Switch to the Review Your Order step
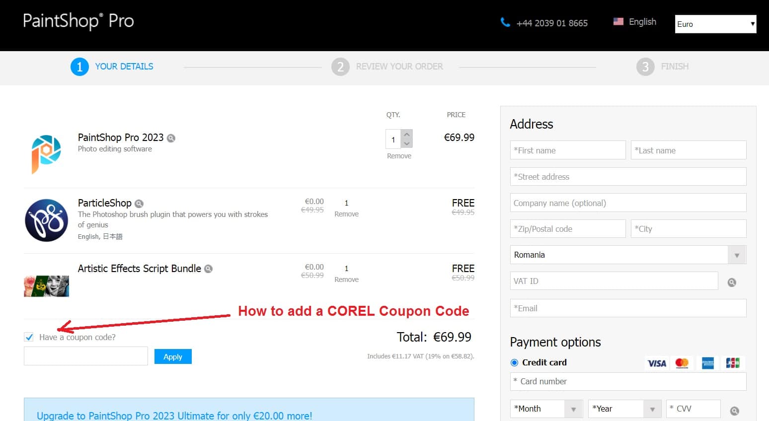This screenshot has width=769, height=421. [x=400, y=66]
